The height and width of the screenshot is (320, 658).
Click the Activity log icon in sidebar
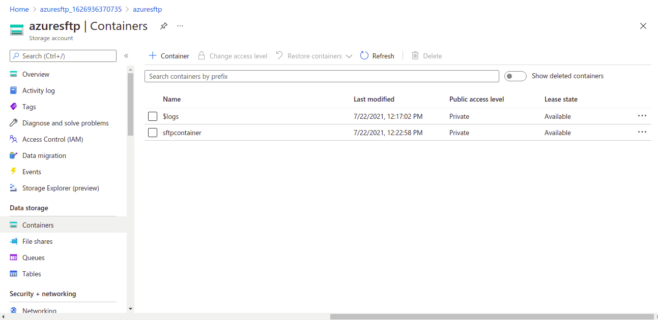pos(14,90)
